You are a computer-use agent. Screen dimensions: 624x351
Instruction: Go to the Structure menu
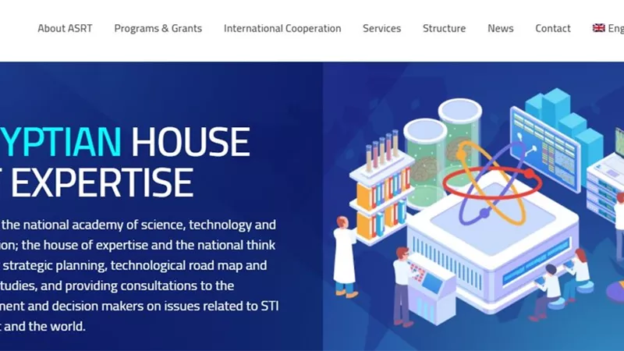[x=444, y=28]
